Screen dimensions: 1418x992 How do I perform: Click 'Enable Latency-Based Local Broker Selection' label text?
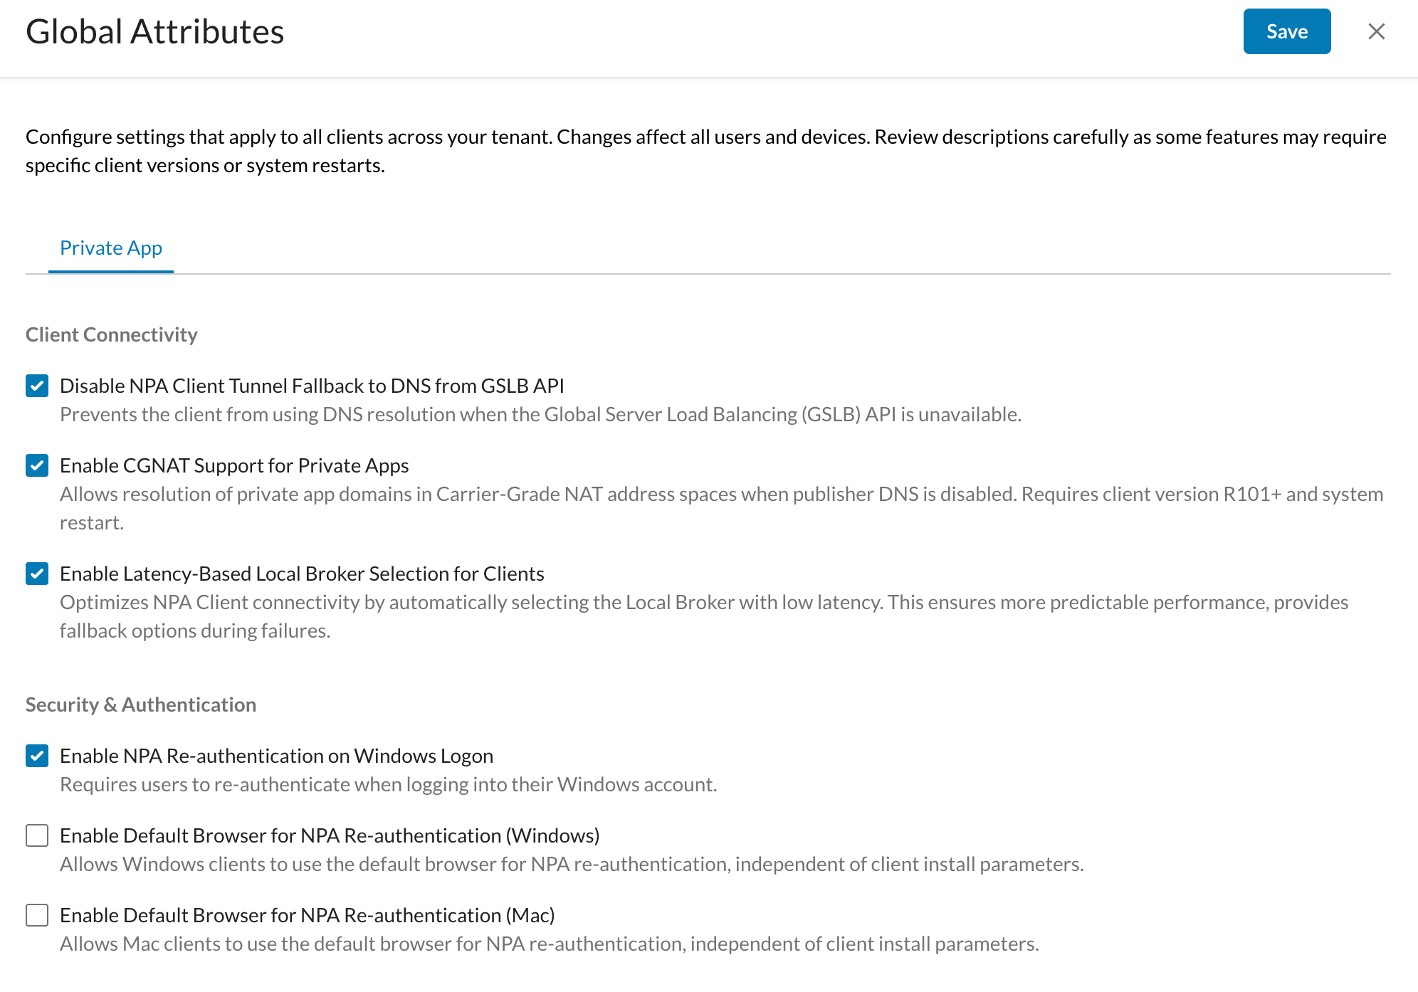point(302,574)
